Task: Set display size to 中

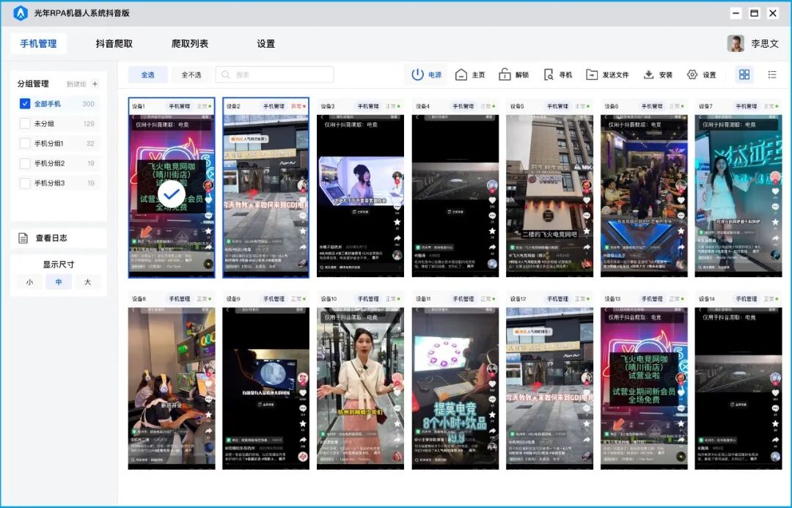Action: 59,281
